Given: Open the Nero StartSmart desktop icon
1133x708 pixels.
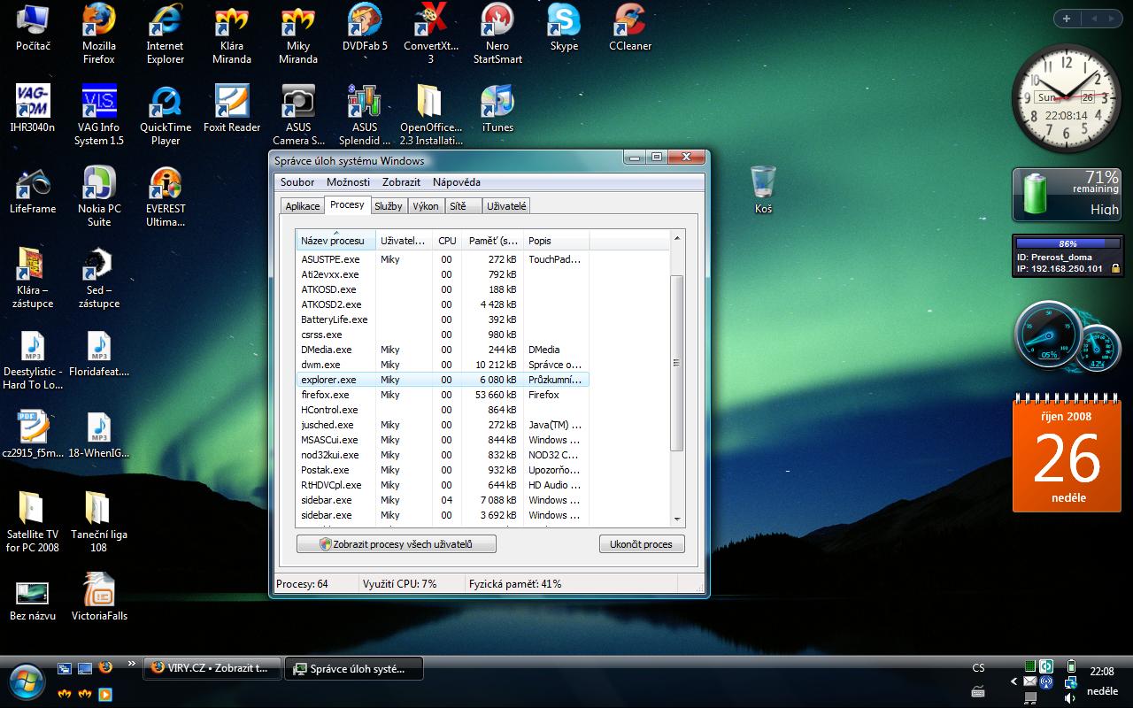Looking at the screenshot, I should pos(497,22).
